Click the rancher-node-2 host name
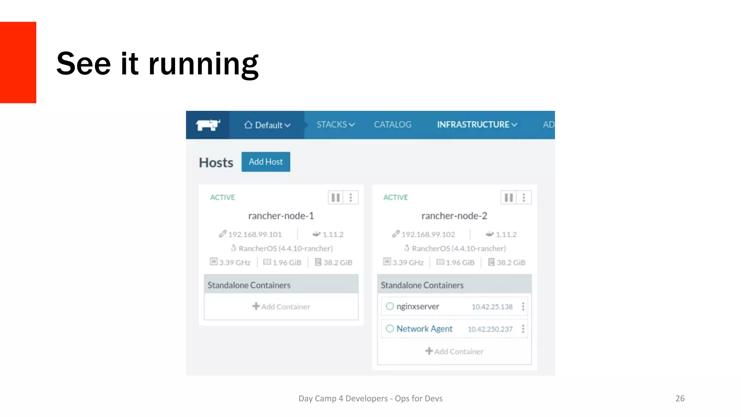 (454, 216)
